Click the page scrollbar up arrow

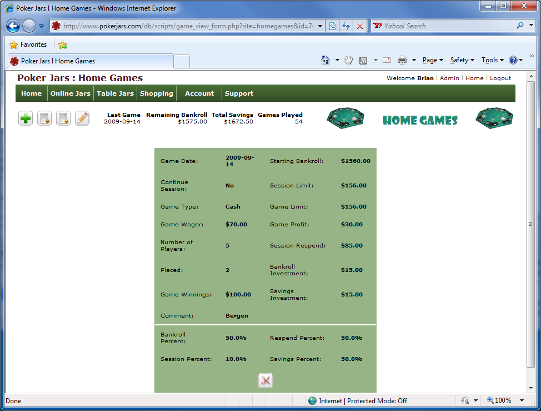530,76
